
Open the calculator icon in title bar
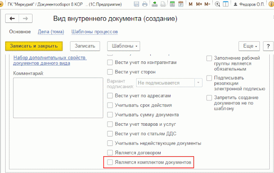click(x=172, y=4)
